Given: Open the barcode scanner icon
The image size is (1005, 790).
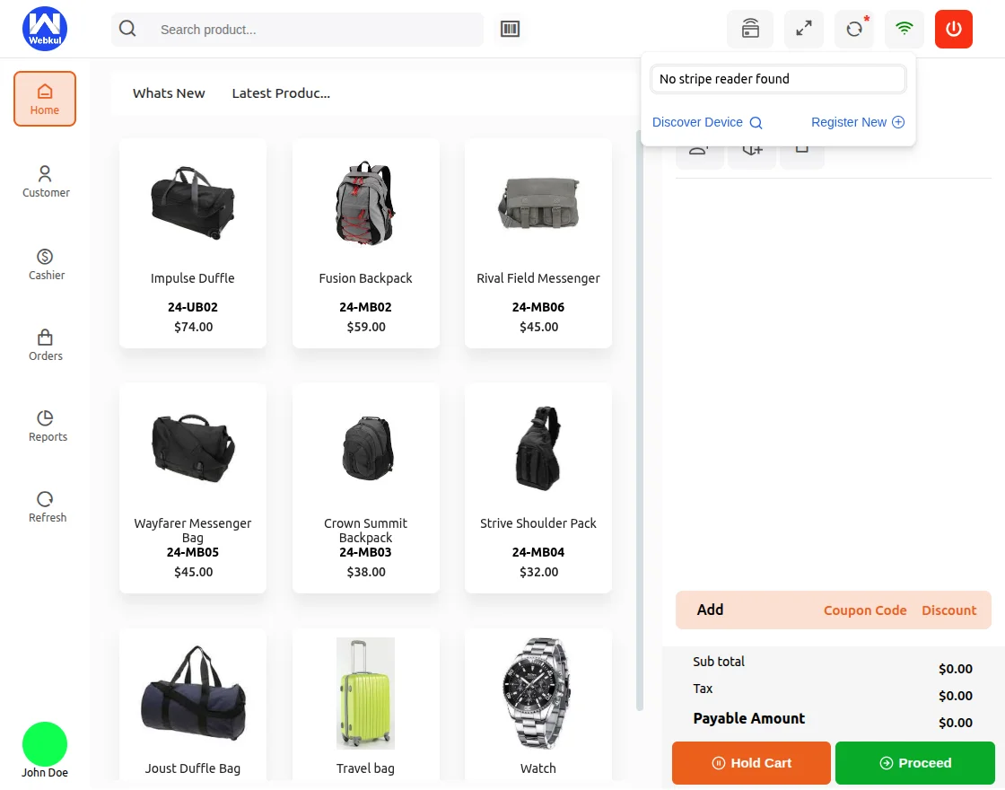Looking at the screenshot, I should click(511, 29).
